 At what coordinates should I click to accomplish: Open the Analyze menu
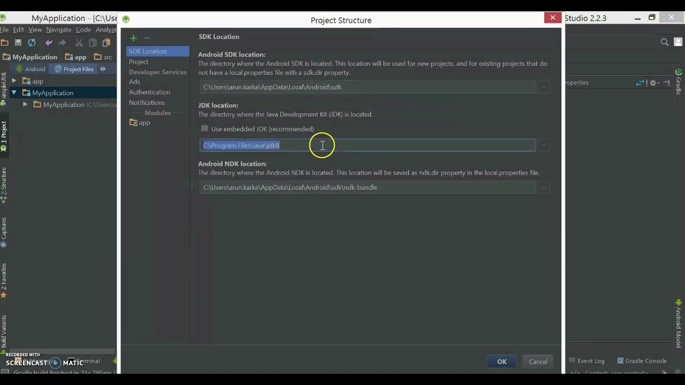106,30
